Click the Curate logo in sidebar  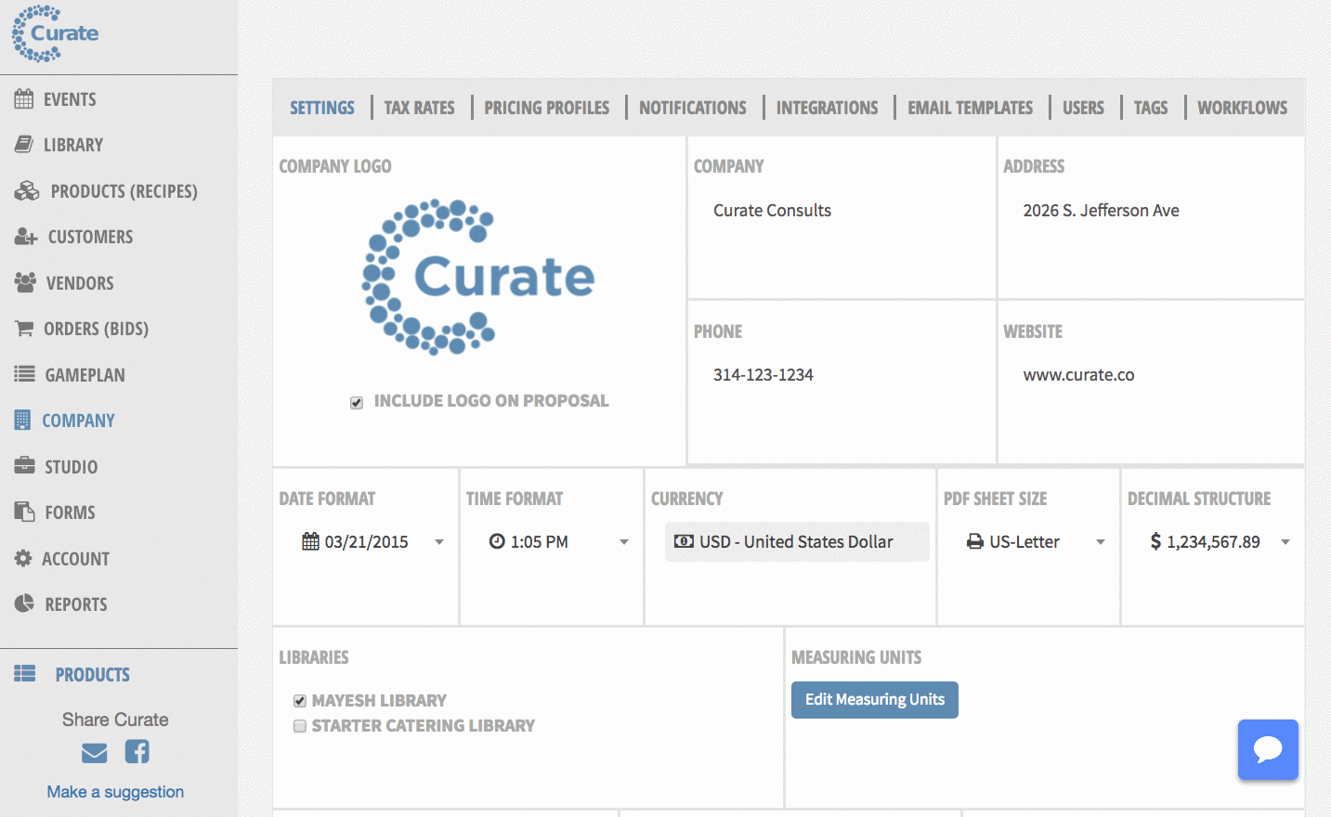pyautogui.click(x=55, y=33)
